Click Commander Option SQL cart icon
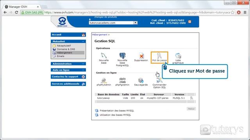This screenshot has height=140, width=250. tap(159, 80)
